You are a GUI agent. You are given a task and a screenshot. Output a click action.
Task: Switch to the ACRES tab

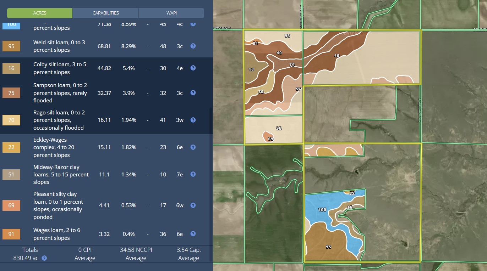(40, 13)
